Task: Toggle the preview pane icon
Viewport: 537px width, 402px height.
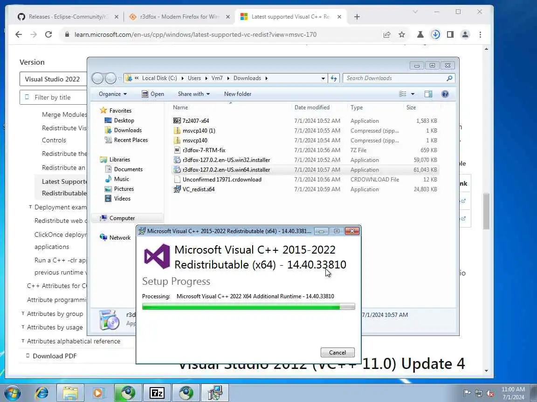Action: (428, 94)
